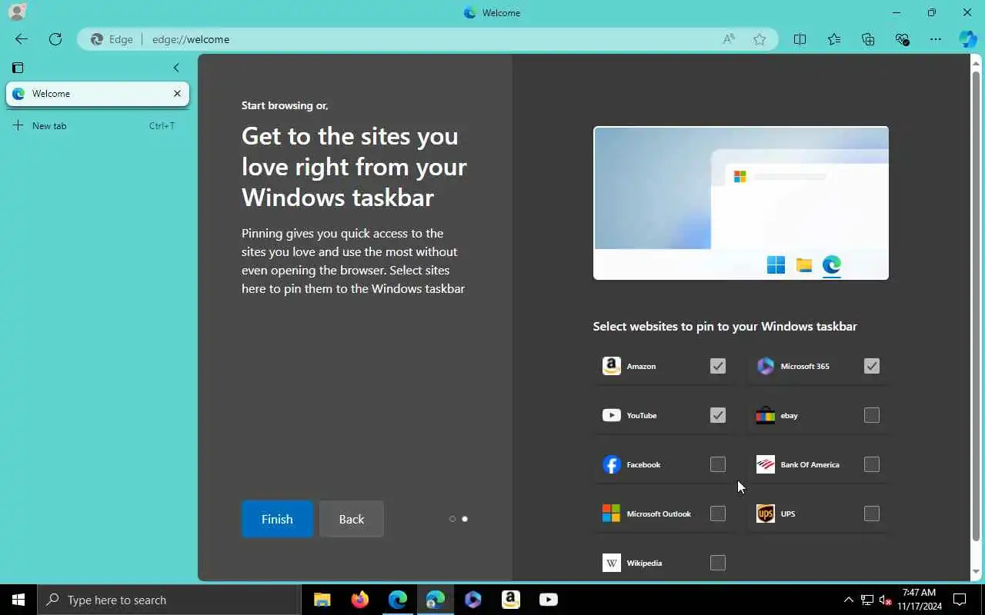Check the Microsoft Outlook checkbox

click(x=718, y=514)
